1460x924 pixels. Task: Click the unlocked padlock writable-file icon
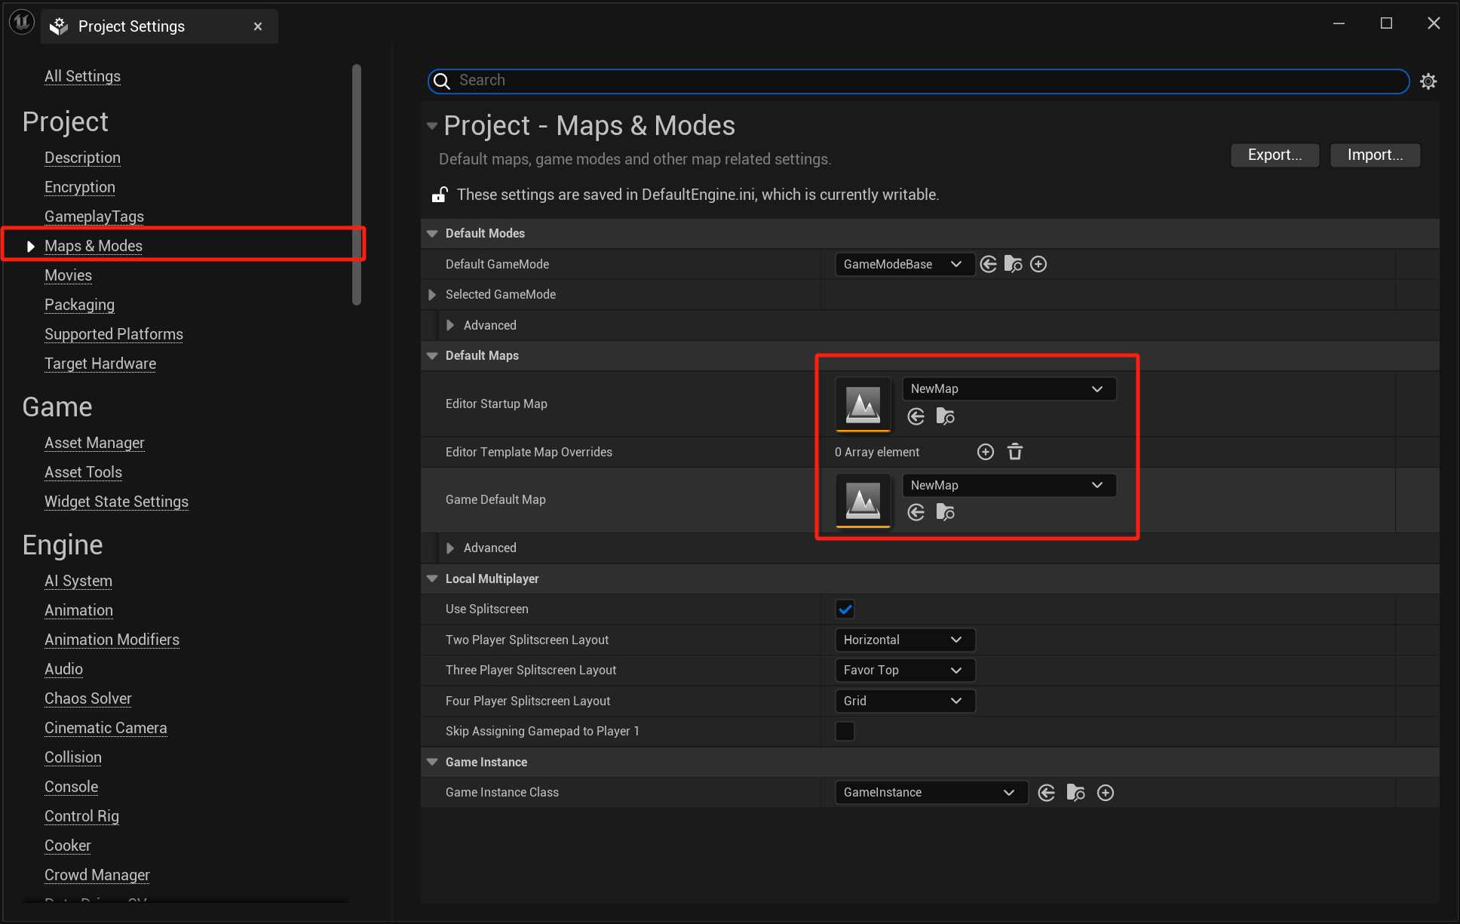point(440,195)
